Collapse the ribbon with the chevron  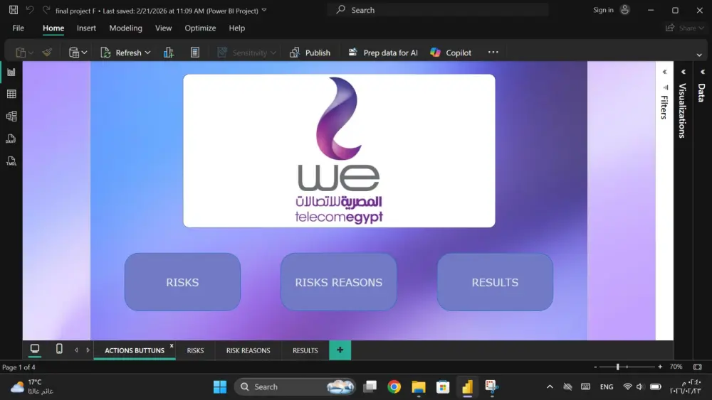click(699, 55)
